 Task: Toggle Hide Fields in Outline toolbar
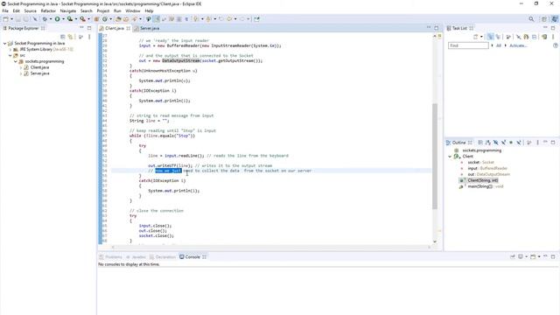click(496, 143)
